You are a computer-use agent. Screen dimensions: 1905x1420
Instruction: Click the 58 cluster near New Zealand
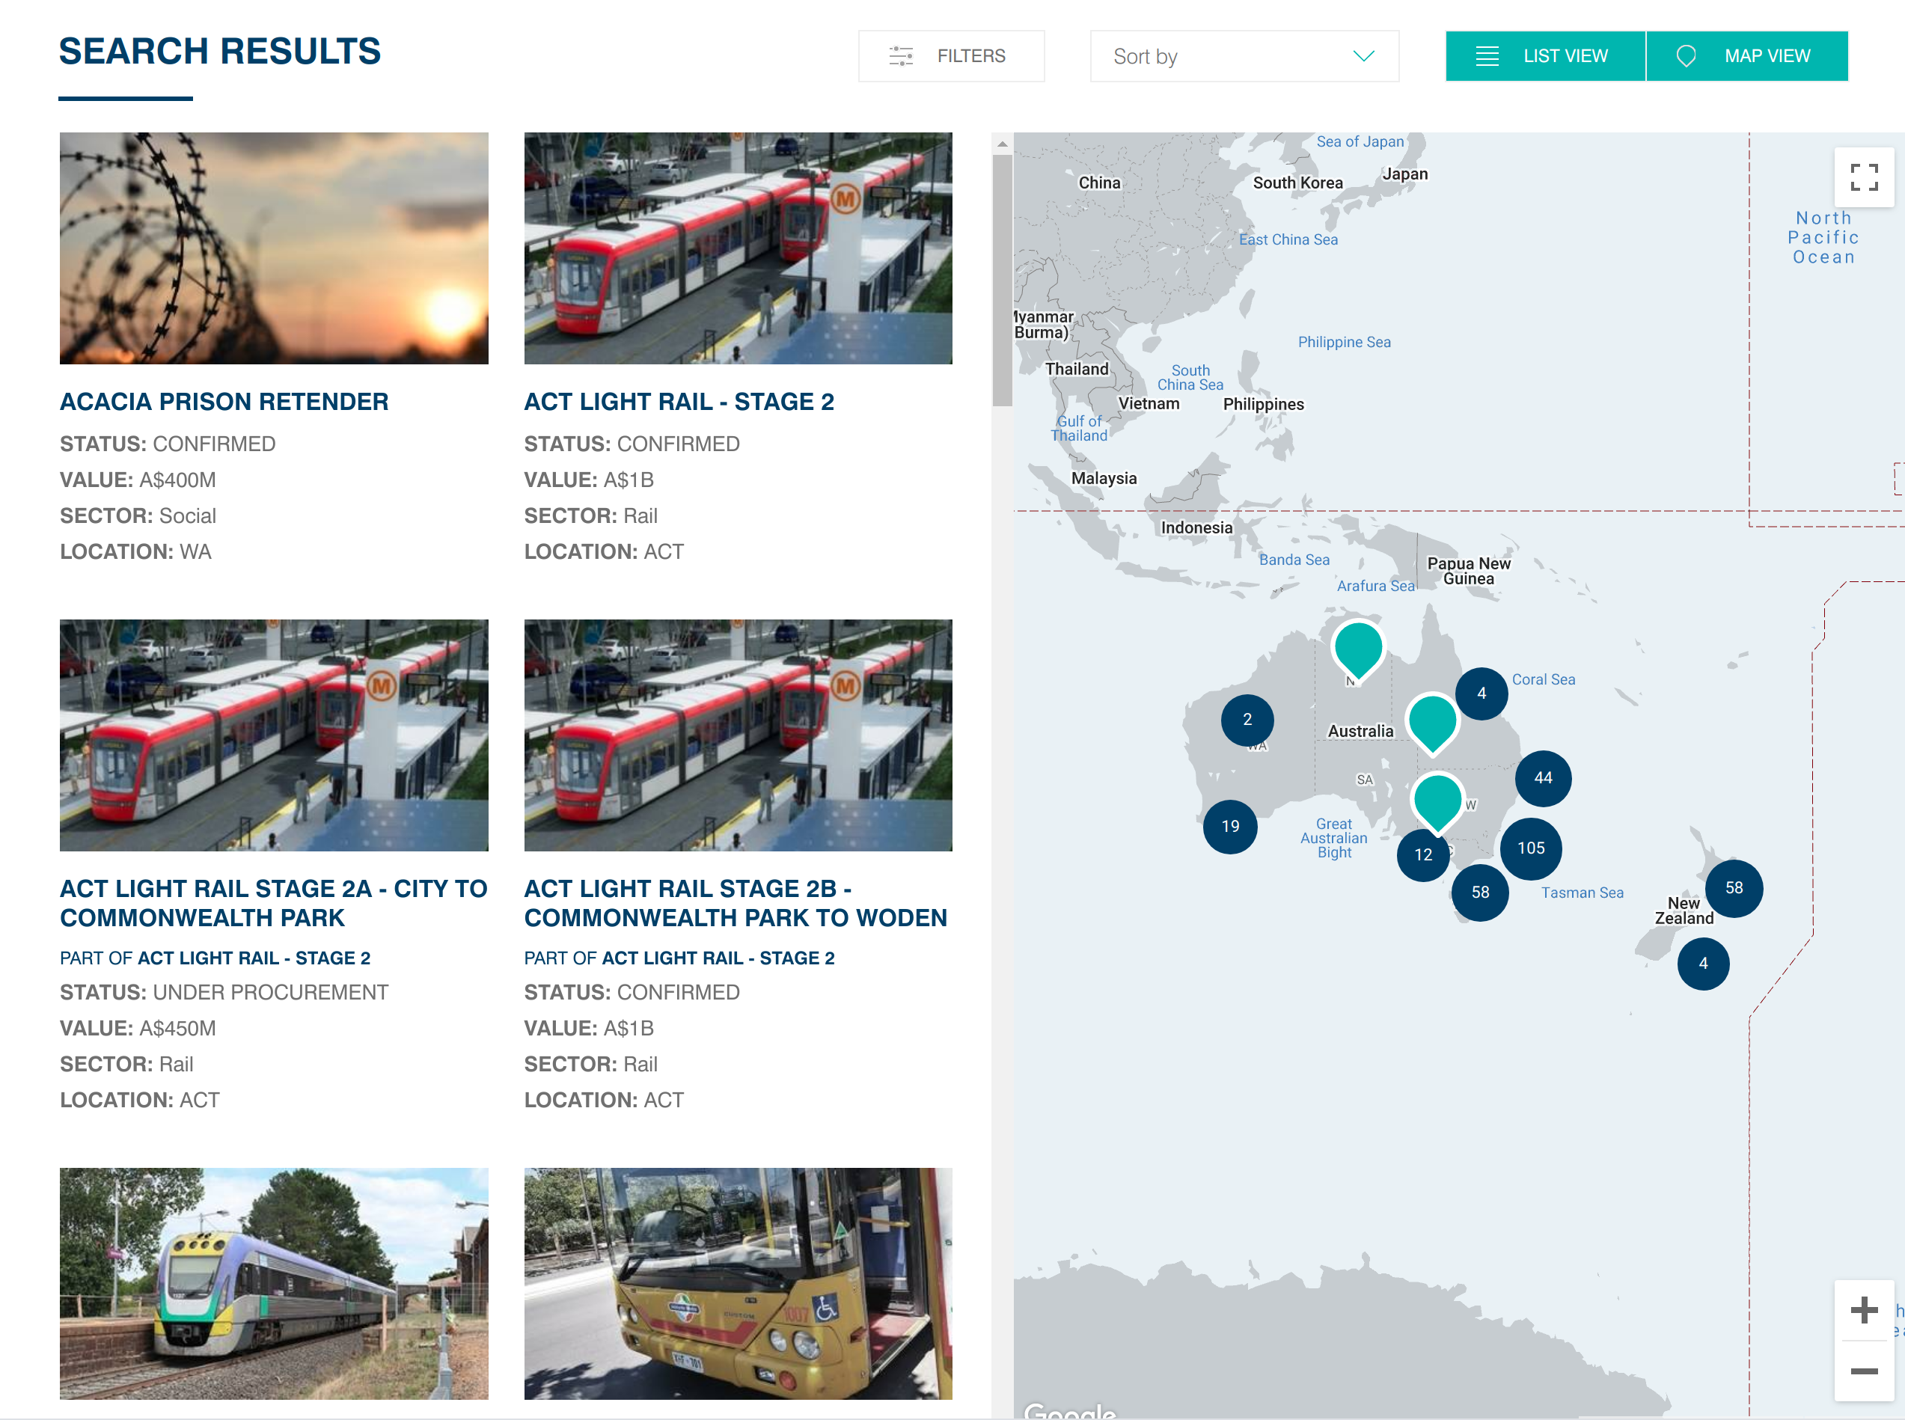tap(1734, 888)
